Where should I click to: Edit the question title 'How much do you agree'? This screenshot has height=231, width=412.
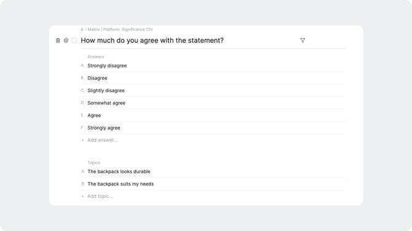click(152, 41)
